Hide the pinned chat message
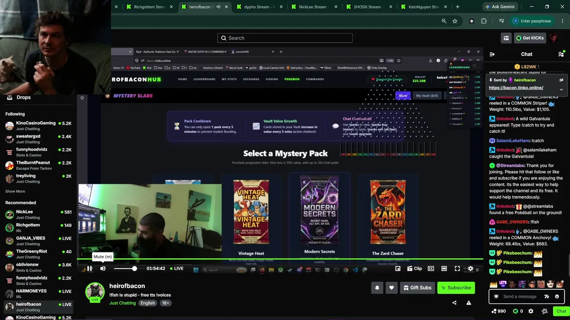Screen dimensions: 570x320 pos(561,80)
